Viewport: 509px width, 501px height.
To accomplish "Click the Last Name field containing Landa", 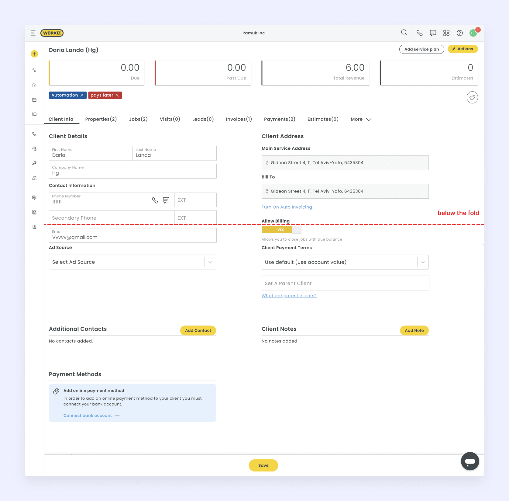I will click(175, 153).
